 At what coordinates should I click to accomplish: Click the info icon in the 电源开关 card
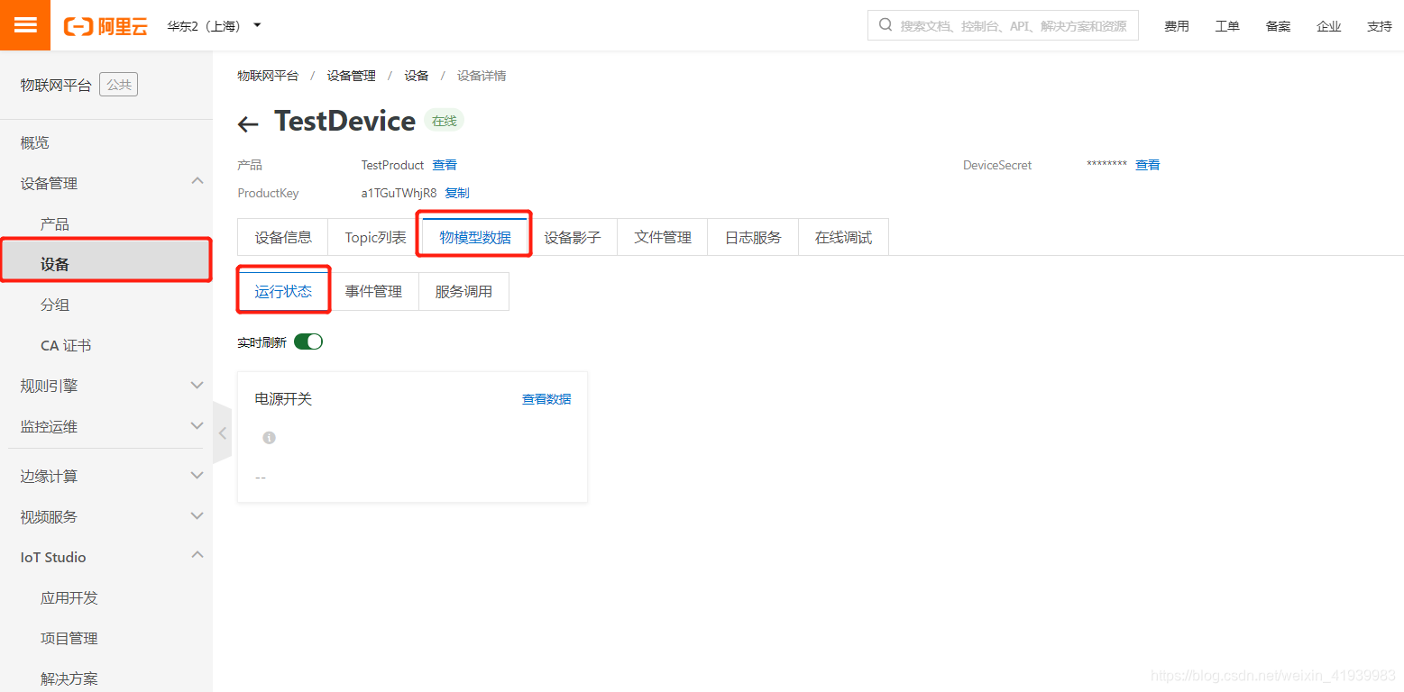pyautogui.click(x=268, y=437)
